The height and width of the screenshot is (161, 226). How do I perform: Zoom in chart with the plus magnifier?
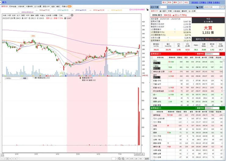click(x=123, y=159)
